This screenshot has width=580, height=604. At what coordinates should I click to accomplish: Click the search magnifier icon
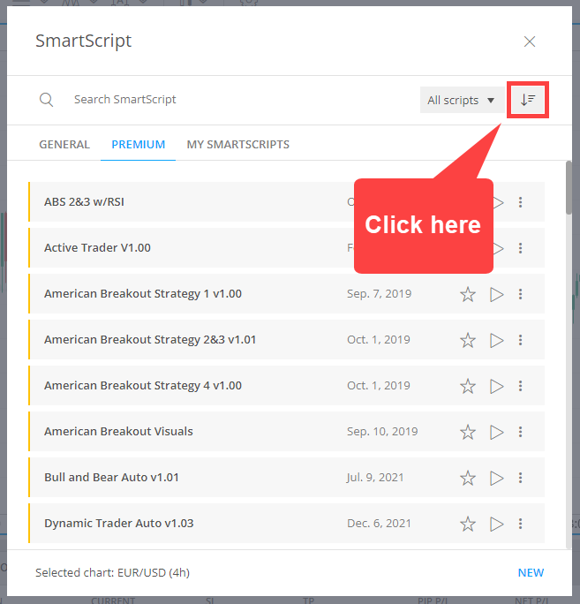(x=47, y=100)
